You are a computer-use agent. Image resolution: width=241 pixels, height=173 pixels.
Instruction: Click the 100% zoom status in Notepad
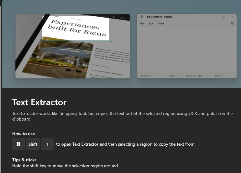[x=172, y=76]
